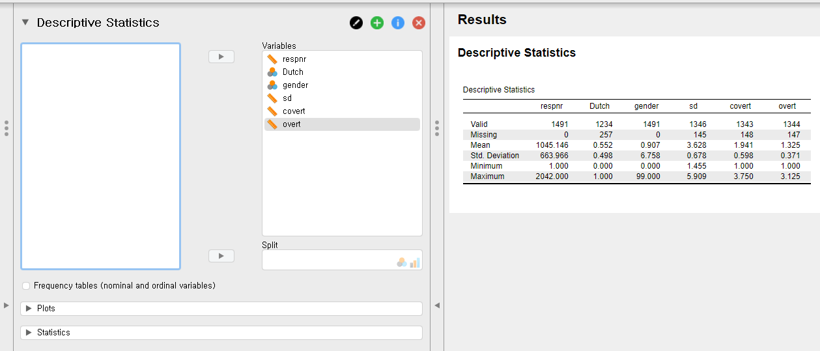Click allowed-types icon in Split field

click(408, 262)
